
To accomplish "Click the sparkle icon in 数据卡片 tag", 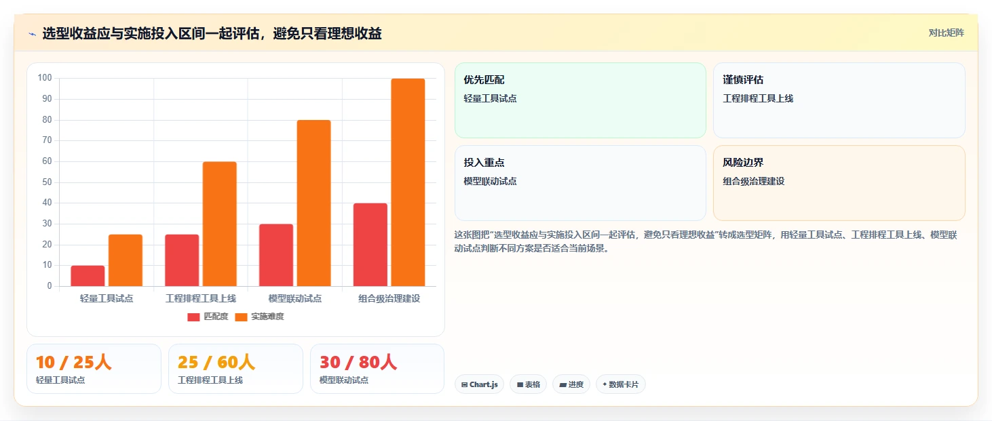I will tap(605, 384).
